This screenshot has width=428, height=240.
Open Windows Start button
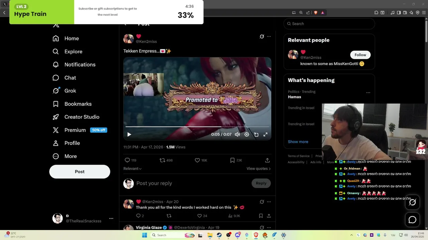point(144,235)
